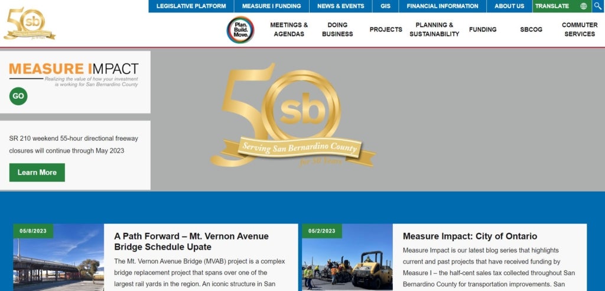The height and width of the screenshot is (291, 605).
Task: Expand Planning & Sustainability navigation menu
Action: [x=434, y=30]
